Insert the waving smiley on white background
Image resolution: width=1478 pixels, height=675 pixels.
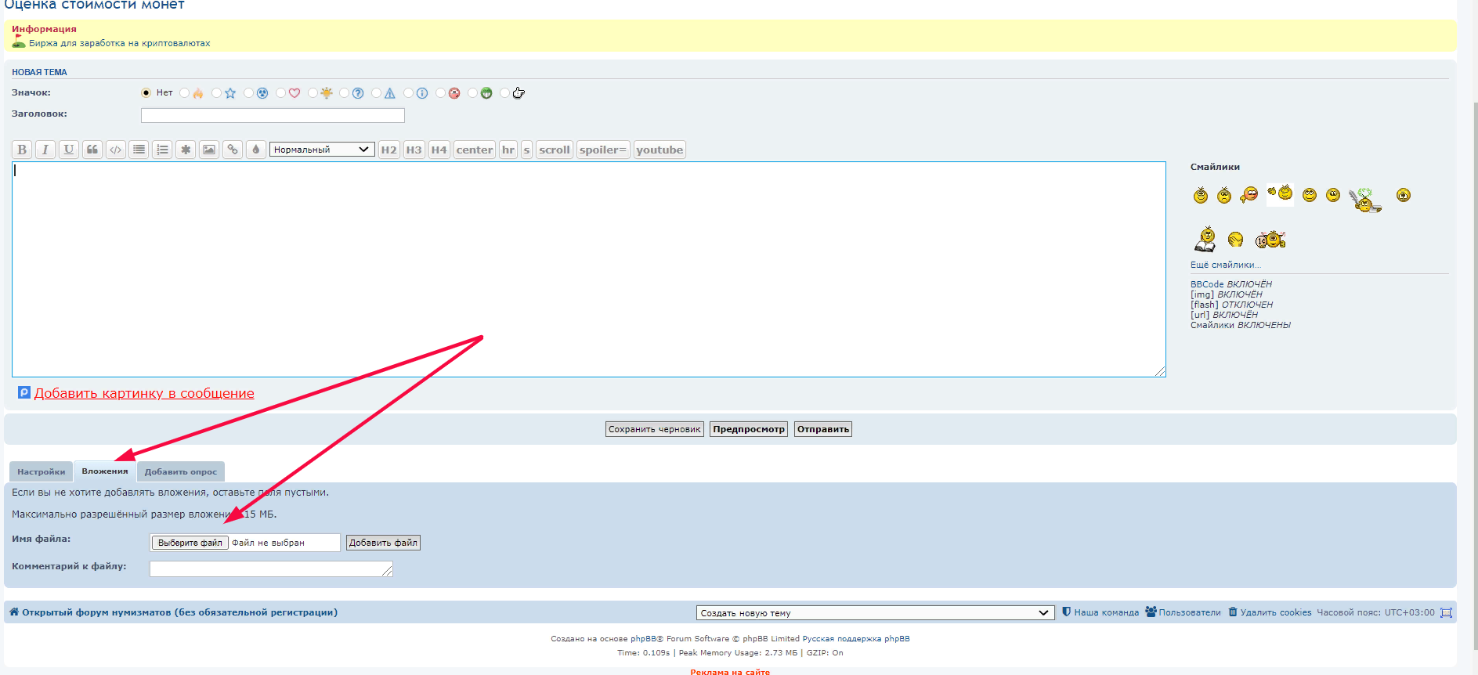click(x=1280, y=194)
